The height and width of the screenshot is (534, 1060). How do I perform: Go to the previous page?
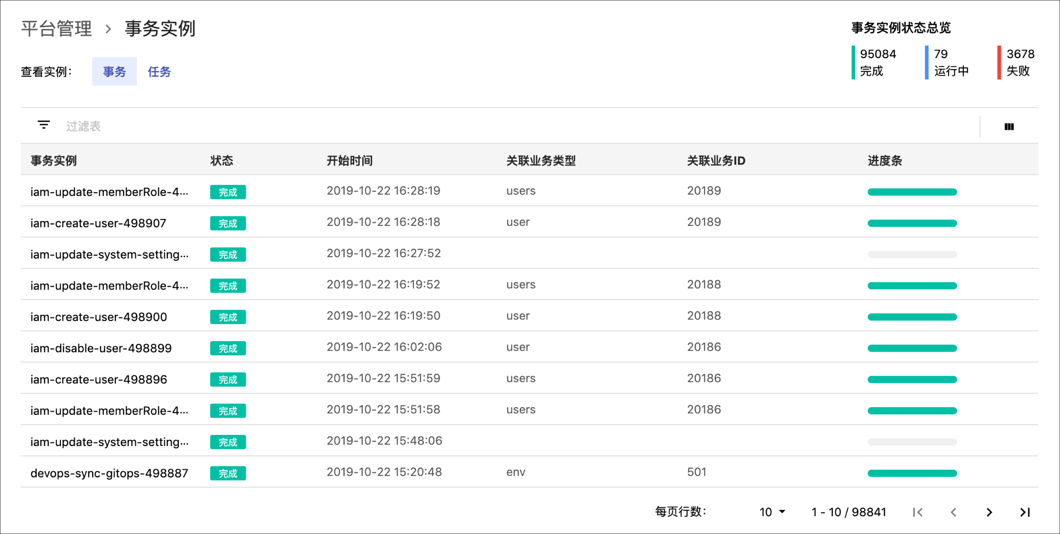[953, 512]
